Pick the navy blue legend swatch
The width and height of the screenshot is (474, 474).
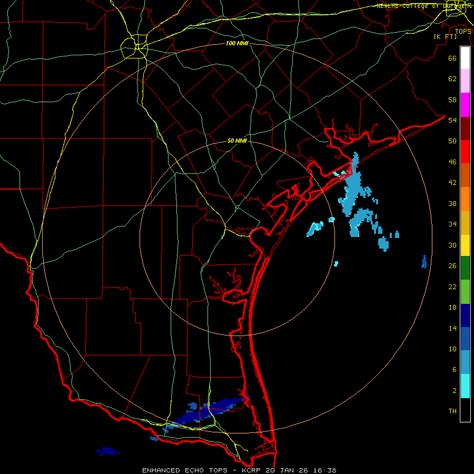[x=465, y=315]
